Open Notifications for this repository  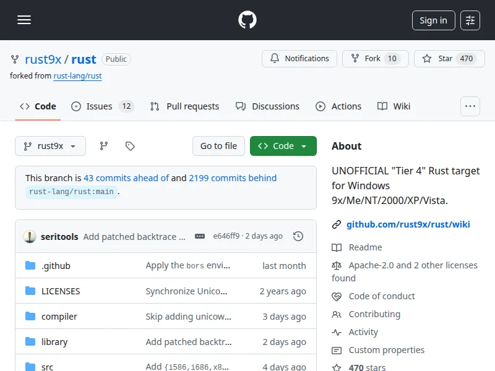299,59
